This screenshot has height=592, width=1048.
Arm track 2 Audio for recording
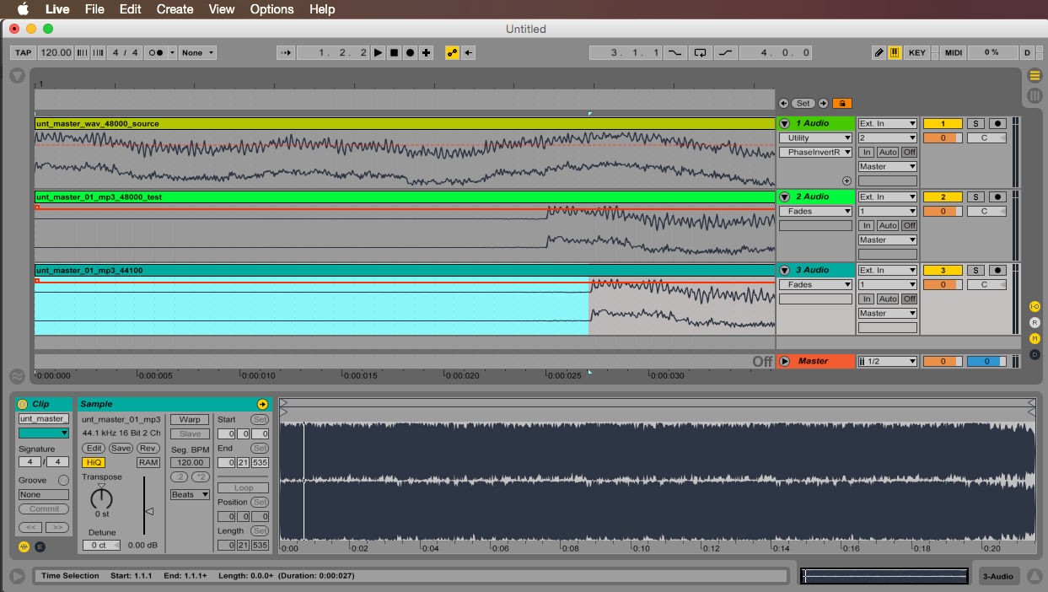999,197
